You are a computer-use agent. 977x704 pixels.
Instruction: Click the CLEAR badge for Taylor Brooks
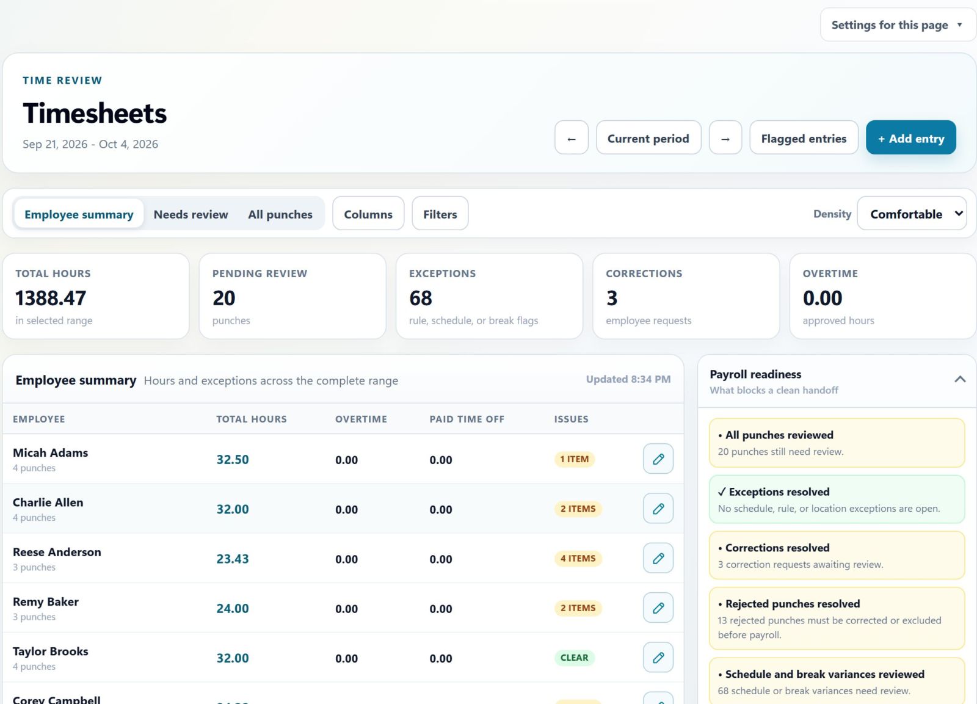pyautogui.click(x=575, y=658)
